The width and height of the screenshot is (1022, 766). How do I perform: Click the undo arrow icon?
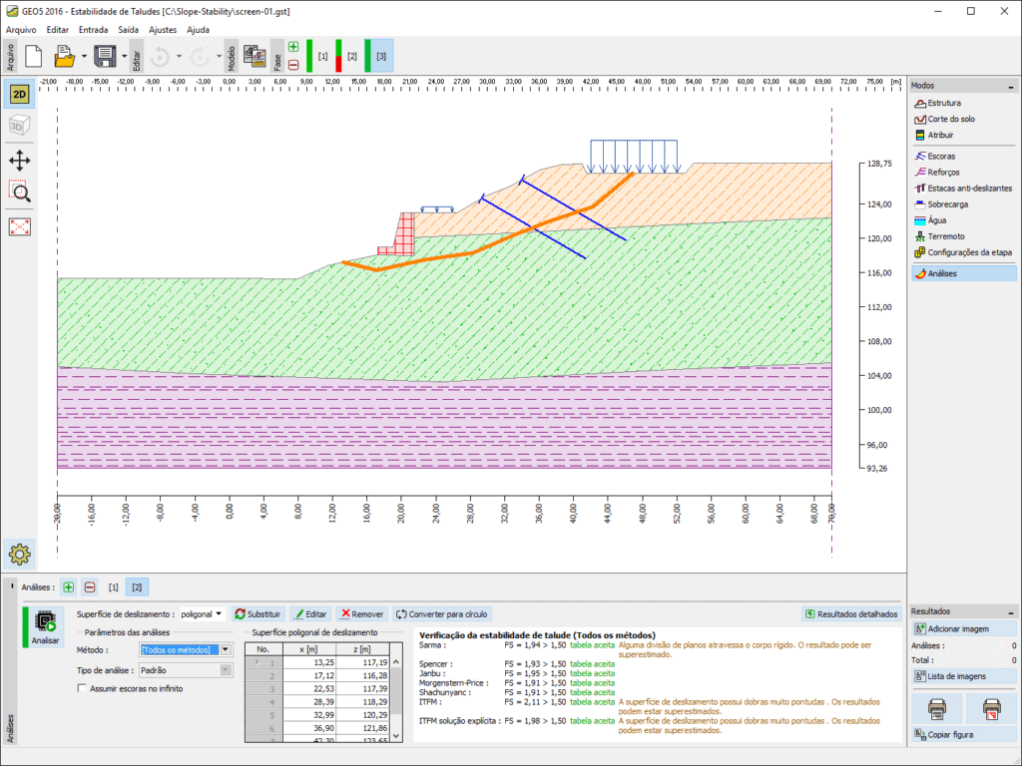pyautogui.click(x=160, y=57)
